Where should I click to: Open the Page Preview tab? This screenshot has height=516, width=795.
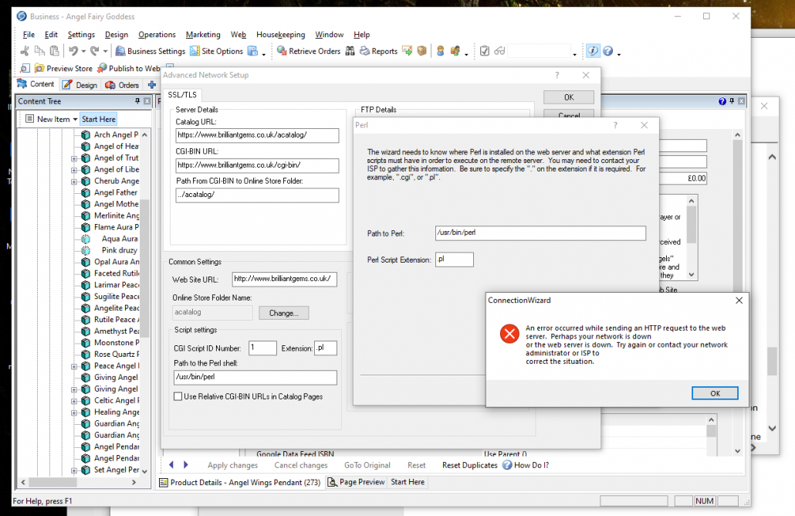coord(356,482)
